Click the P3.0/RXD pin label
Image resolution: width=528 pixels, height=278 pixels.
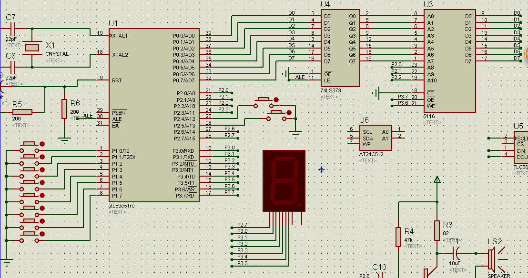pos(184,151)
